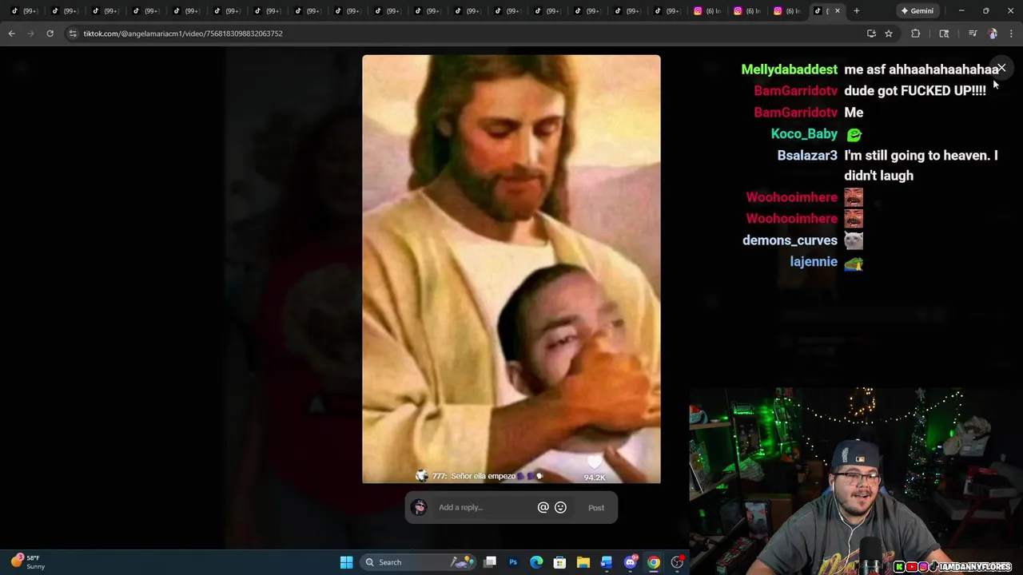Click the Gemini button in the tab bar

tap(917, 11)
